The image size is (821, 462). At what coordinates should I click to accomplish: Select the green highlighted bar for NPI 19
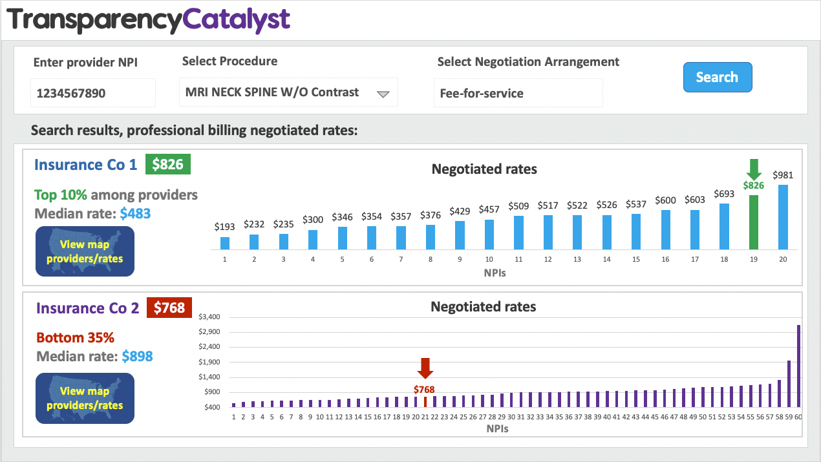(753, 222)
